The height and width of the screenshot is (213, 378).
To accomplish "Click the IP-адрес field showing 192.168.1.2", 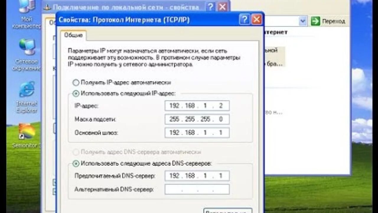I will 197,106.
